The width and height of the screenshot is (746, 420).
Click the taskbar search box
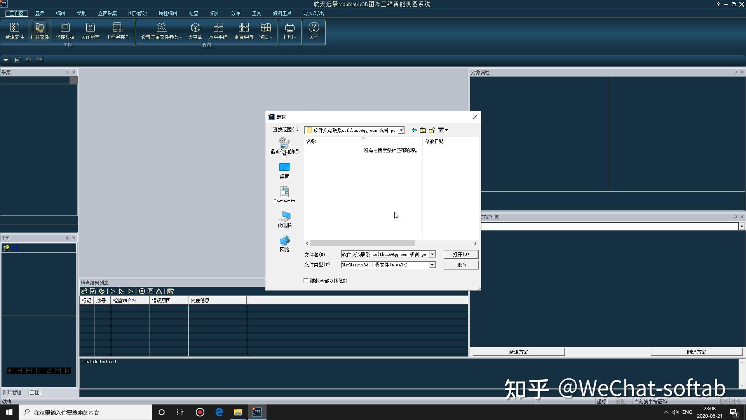coord(85,412)
